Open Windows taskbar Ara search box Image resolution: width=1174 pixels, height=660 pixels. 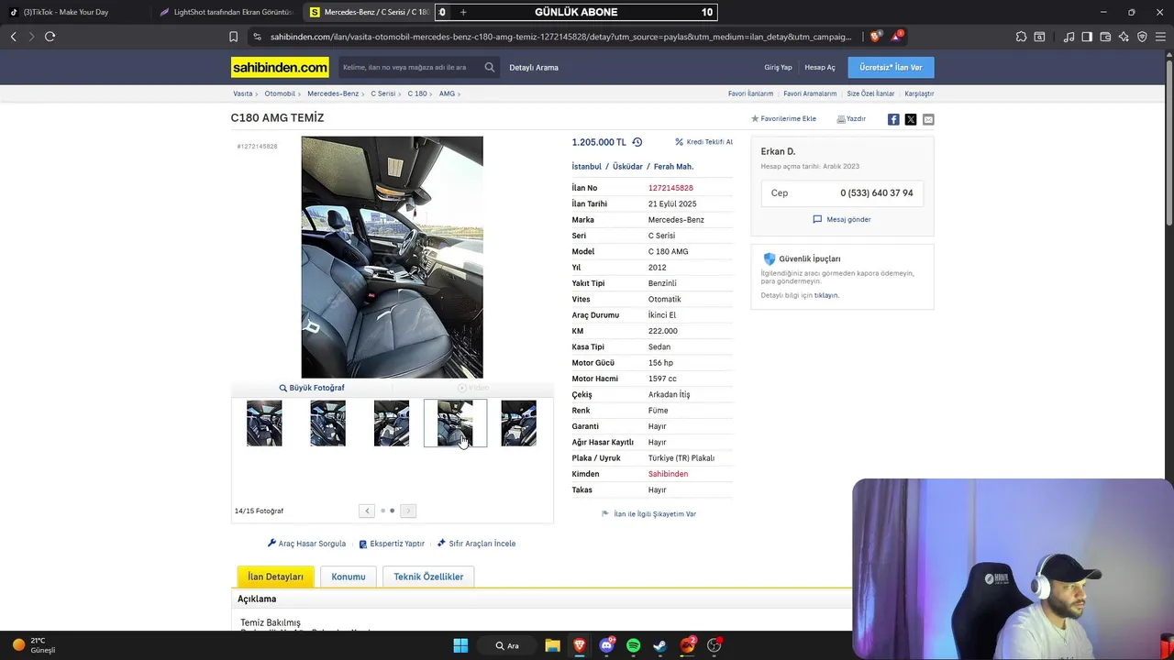[x=507, y=645]
